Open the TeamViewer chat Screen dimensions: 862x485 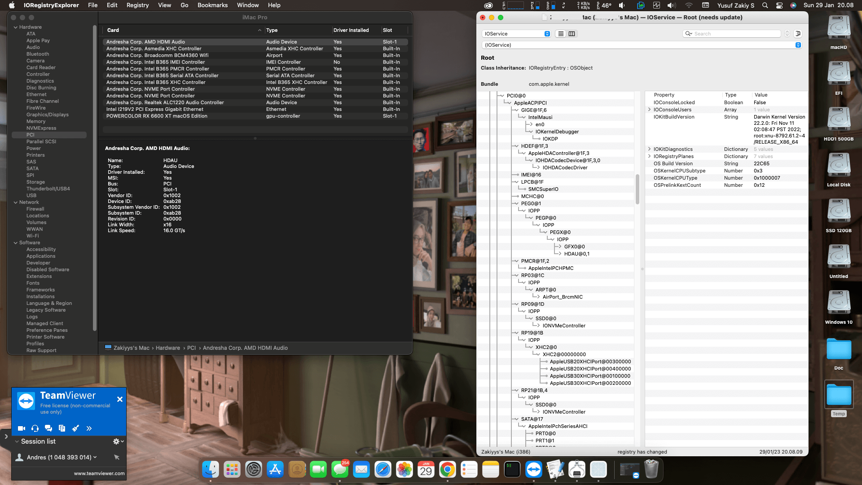pyautogui.click(x=48, y=428)
